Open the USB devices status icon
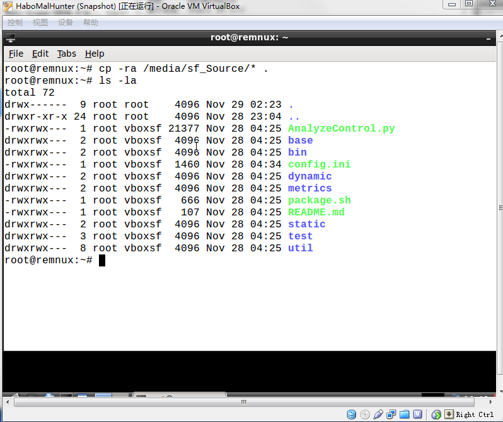Image resolution: width=503 pixels, height=422 pixels. [x=378, y=414]
